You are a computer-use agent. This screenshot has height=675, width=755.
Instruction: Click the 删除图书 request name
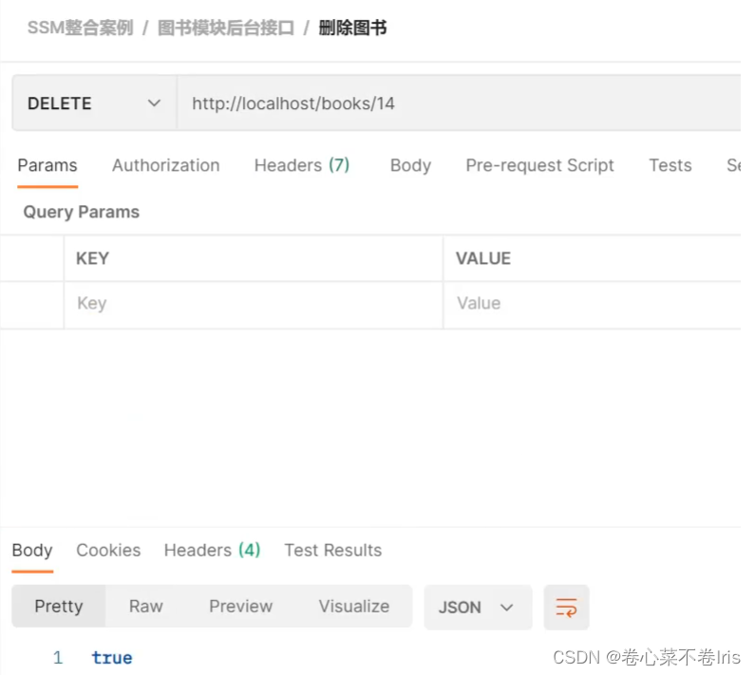pyautogui.click(x=353, y=28)
